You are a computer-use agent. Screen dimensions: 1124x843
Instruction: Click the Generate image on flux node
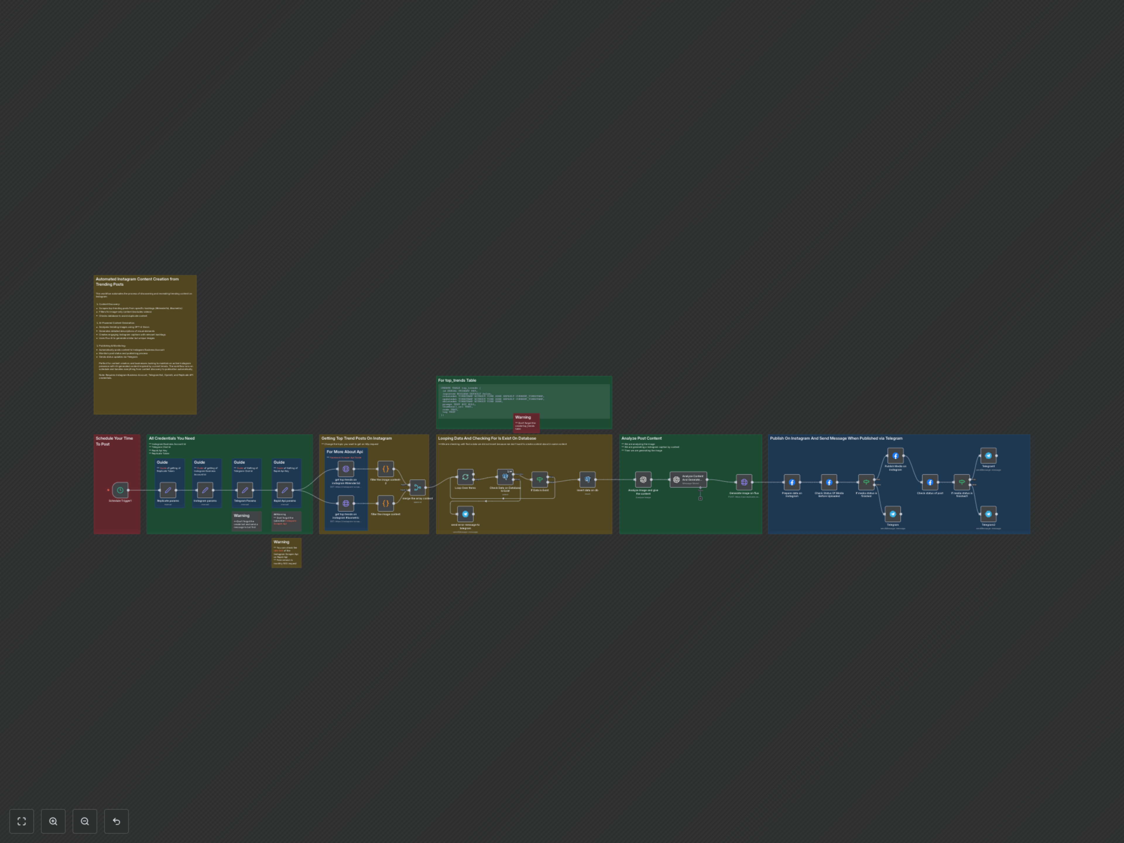(x=744, y=482)
